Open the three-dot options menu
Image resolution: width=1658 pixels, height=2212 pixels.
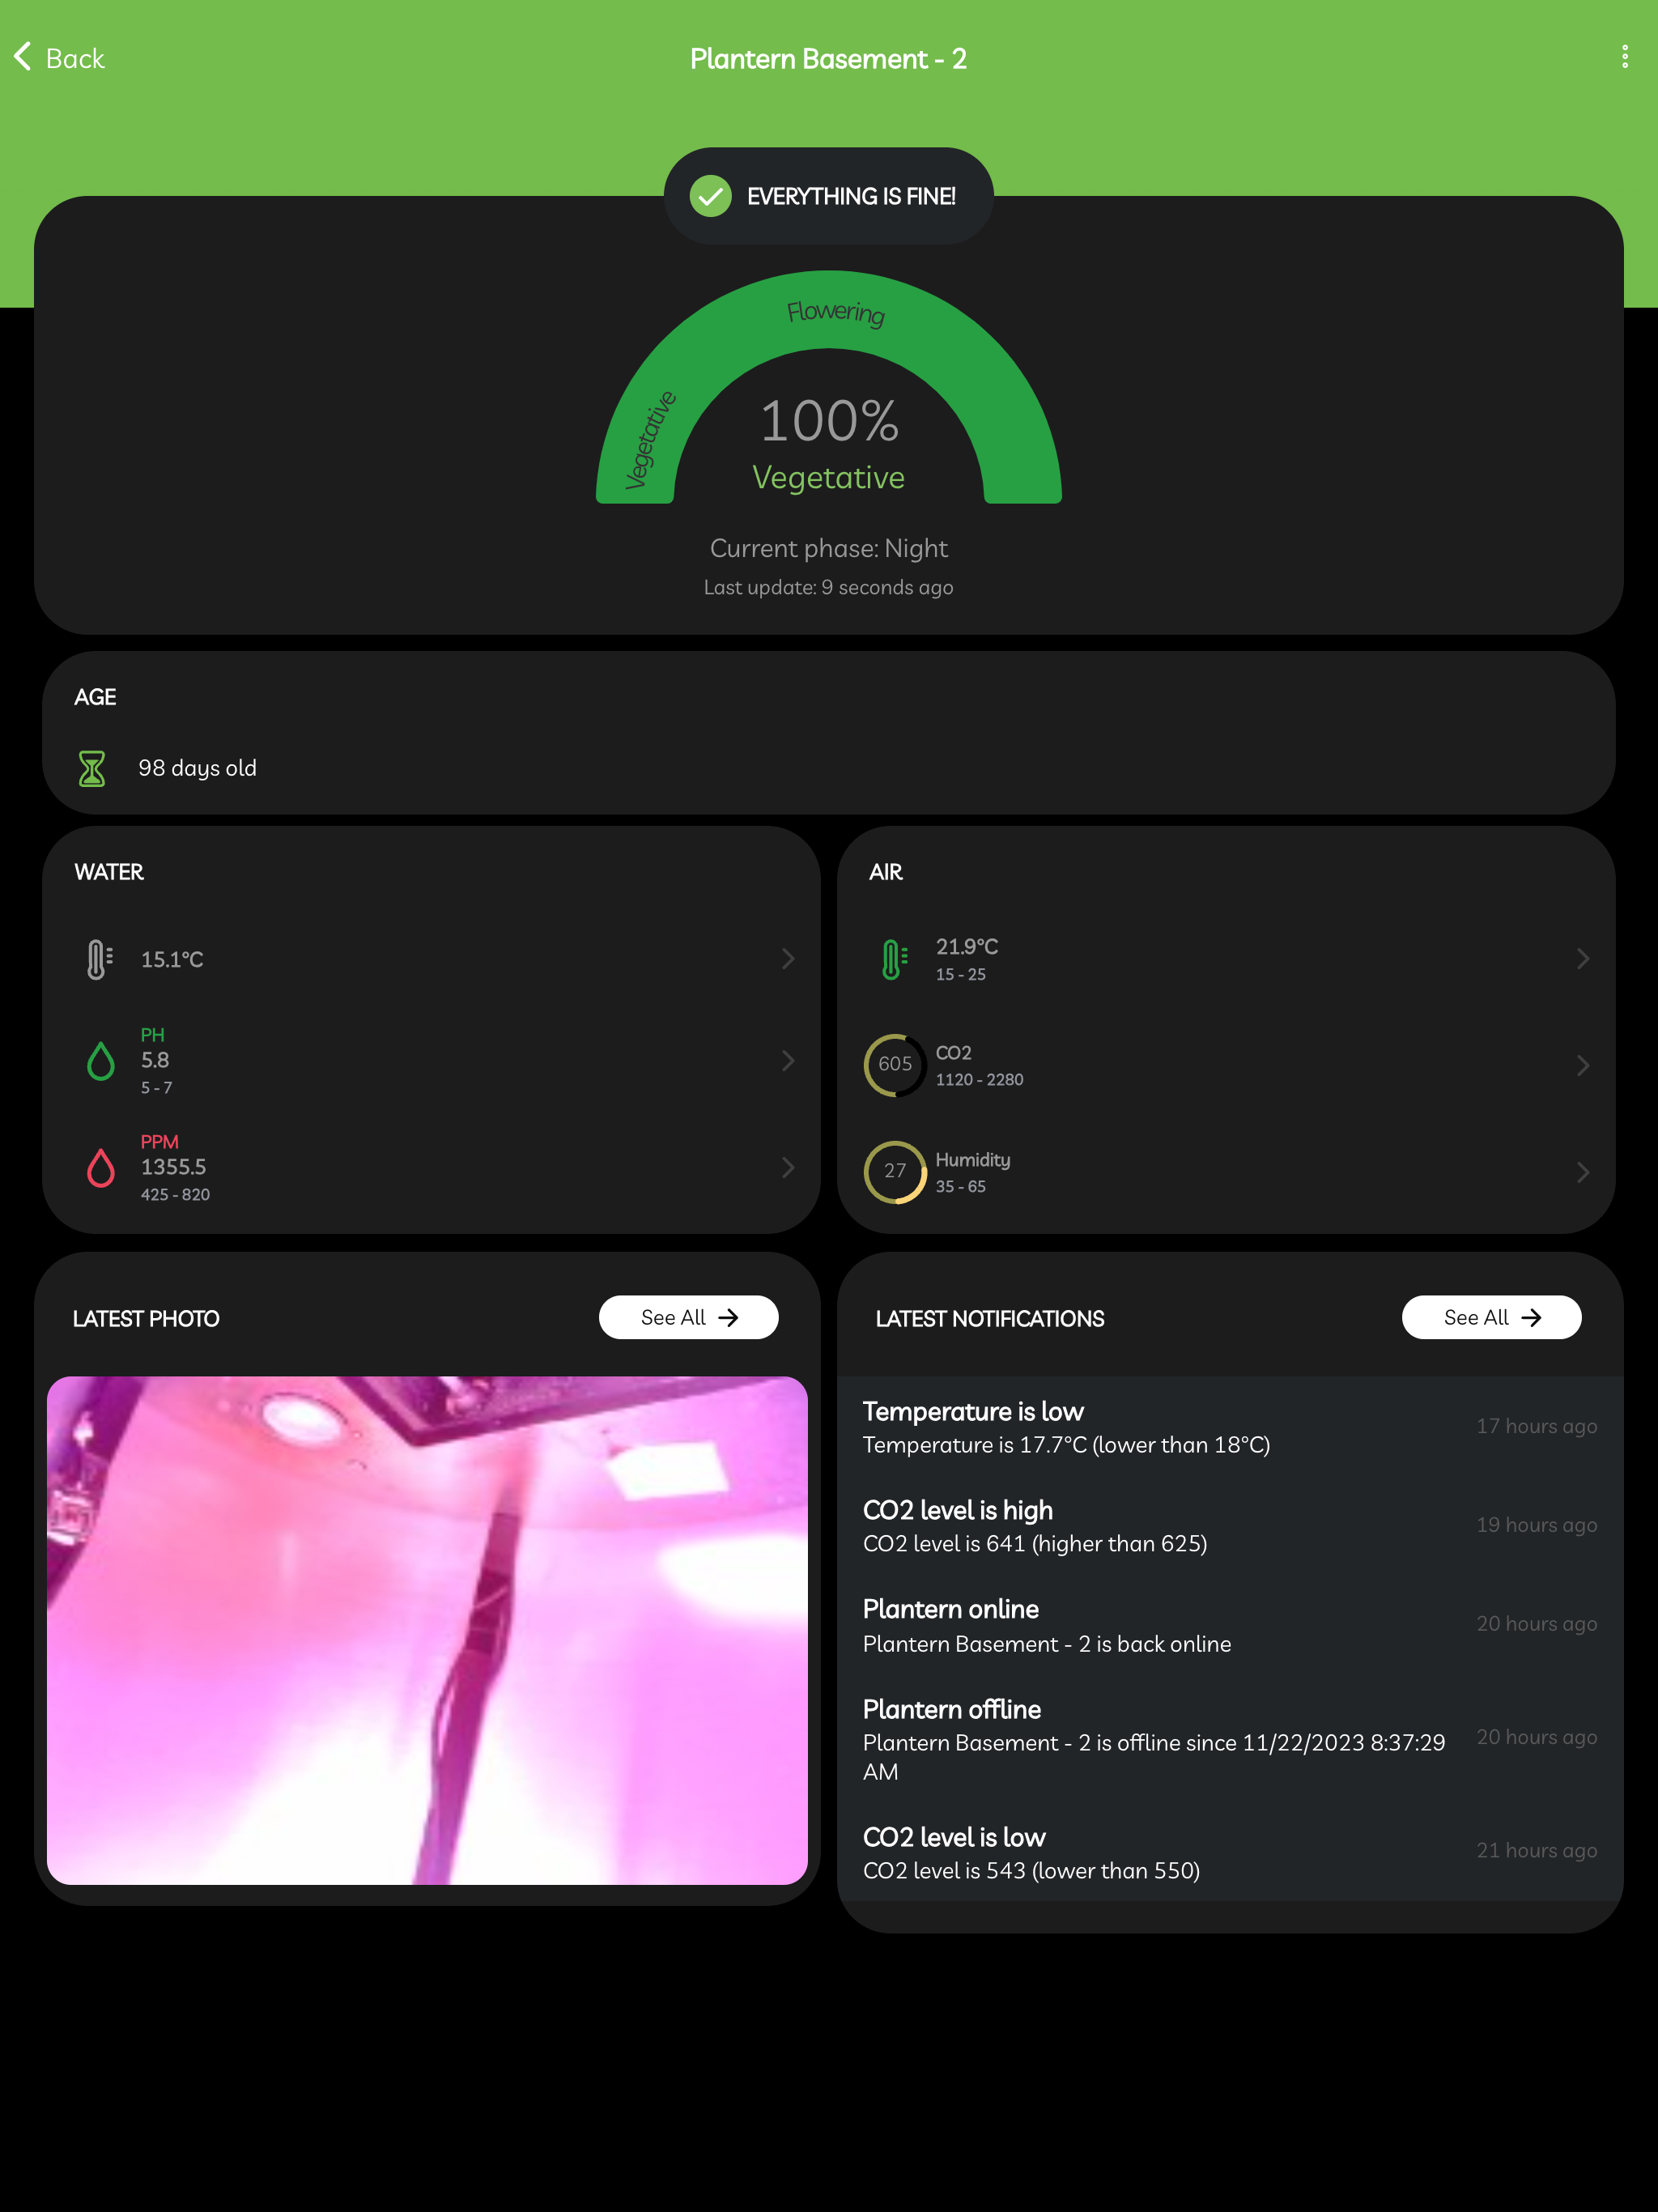(1624, 57)
